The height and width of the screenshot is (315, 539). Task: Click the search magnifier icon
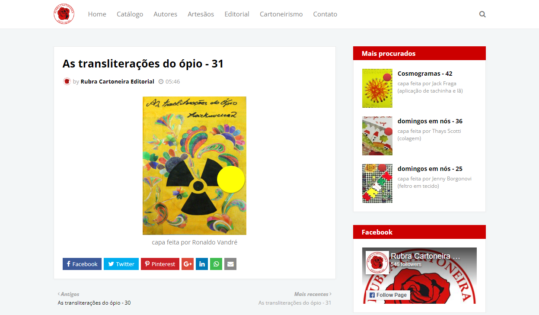point(482,14)
